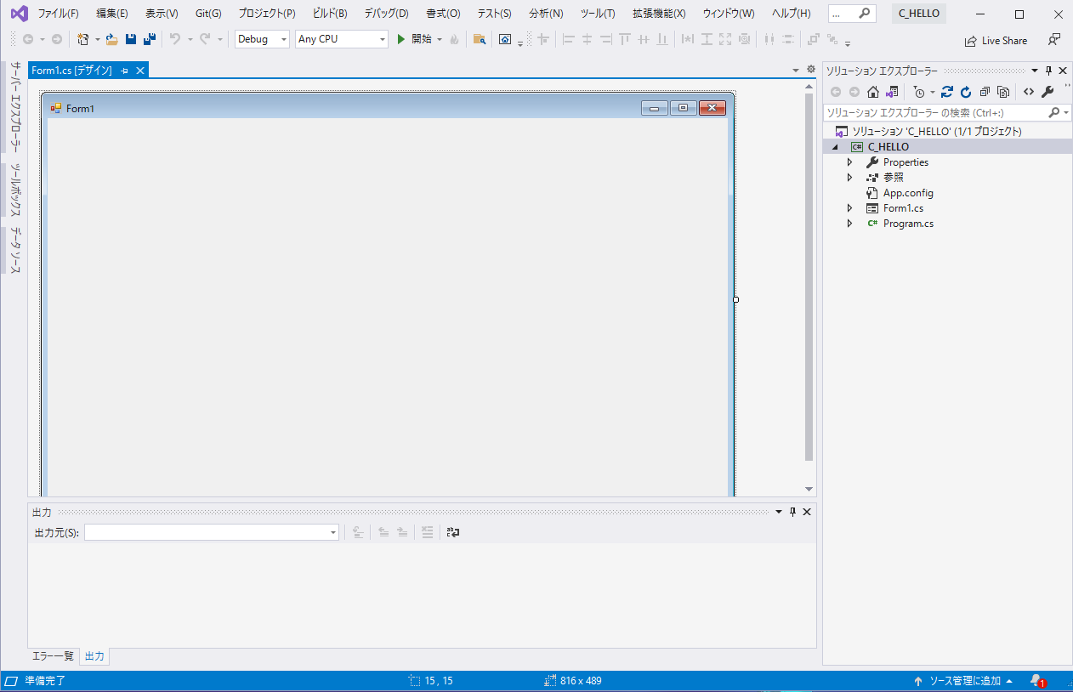Expand the Form1.cs tree node

click(x=849, y=208)
